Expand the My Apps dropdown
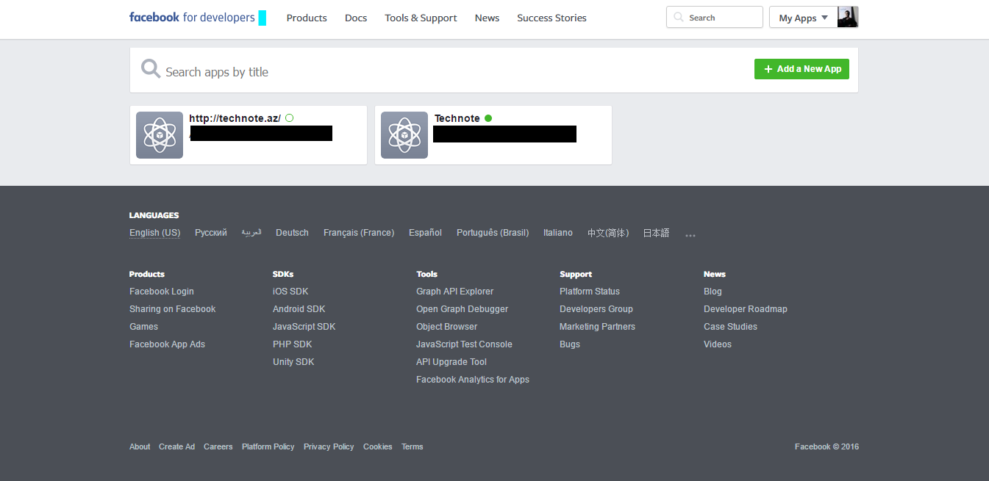Screen dimensions: 989x481 tap(803, 18)
